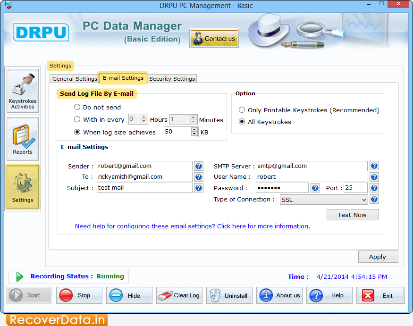This screenshot has height=326, width=413.
Task: Increase the log size KB value
Action: [x=194, y=130]
